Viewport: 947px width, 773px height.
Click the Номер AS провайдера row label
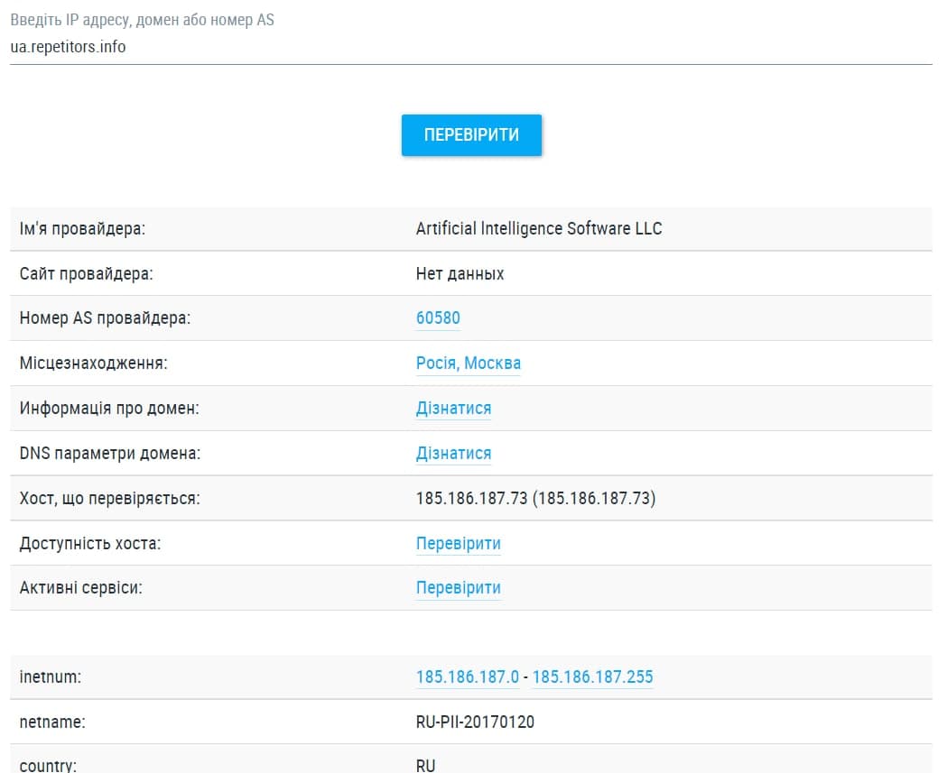point(105,318)
